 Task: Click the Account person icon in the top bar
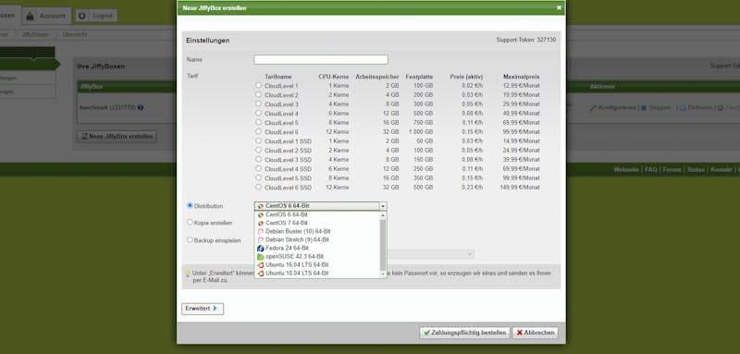pyautogui.click(x=31, y=16)
